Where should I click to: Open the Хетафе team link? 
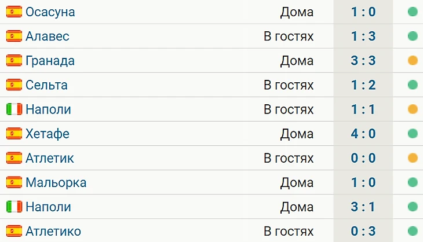point(48,134)
